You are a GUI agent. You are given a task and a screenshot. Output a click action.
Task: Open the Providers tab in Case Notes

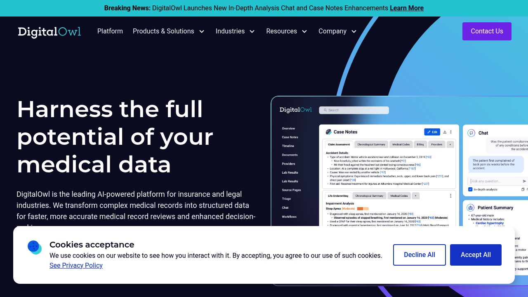pos(436,144)
